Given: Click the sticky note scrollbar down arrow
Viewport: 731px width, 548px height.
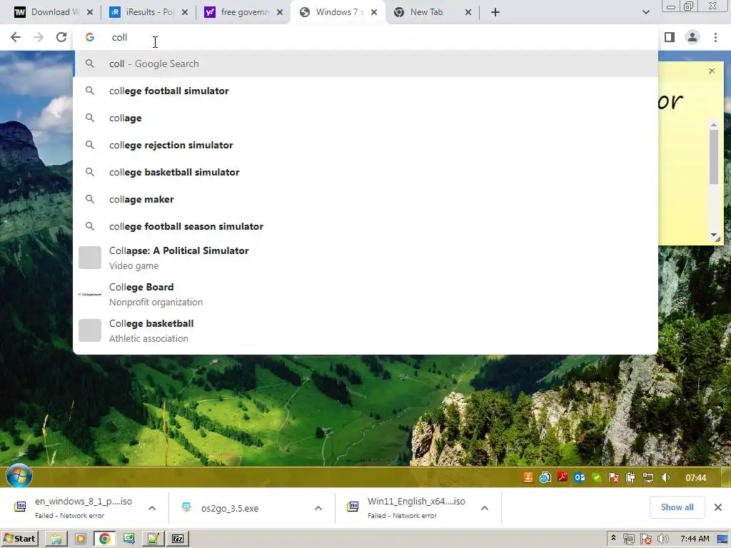Looking at the screenshot, I should 714,235.
